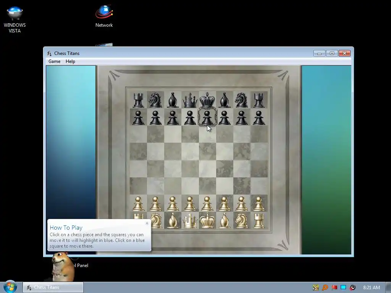Select the black rook on h8
391x293 pixels.
(x=259, y=100)
